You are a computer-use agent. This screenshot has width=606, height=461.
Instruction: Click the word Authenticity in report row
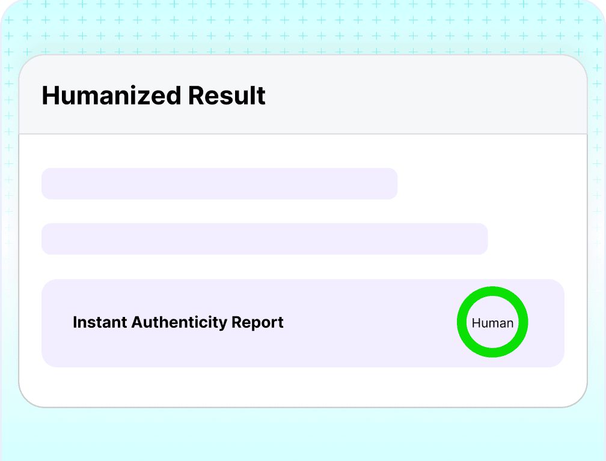coord(179,322)
